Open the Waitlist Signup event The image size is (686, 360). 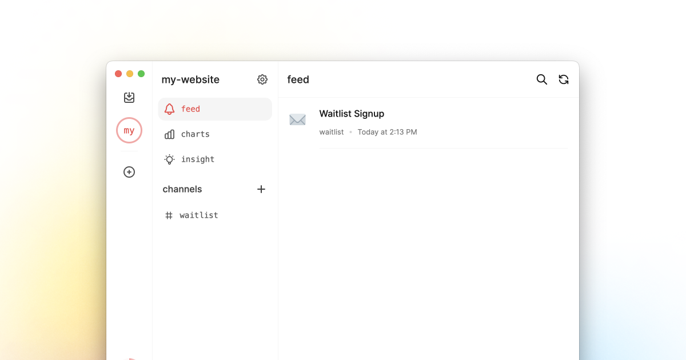pos(352,114)
